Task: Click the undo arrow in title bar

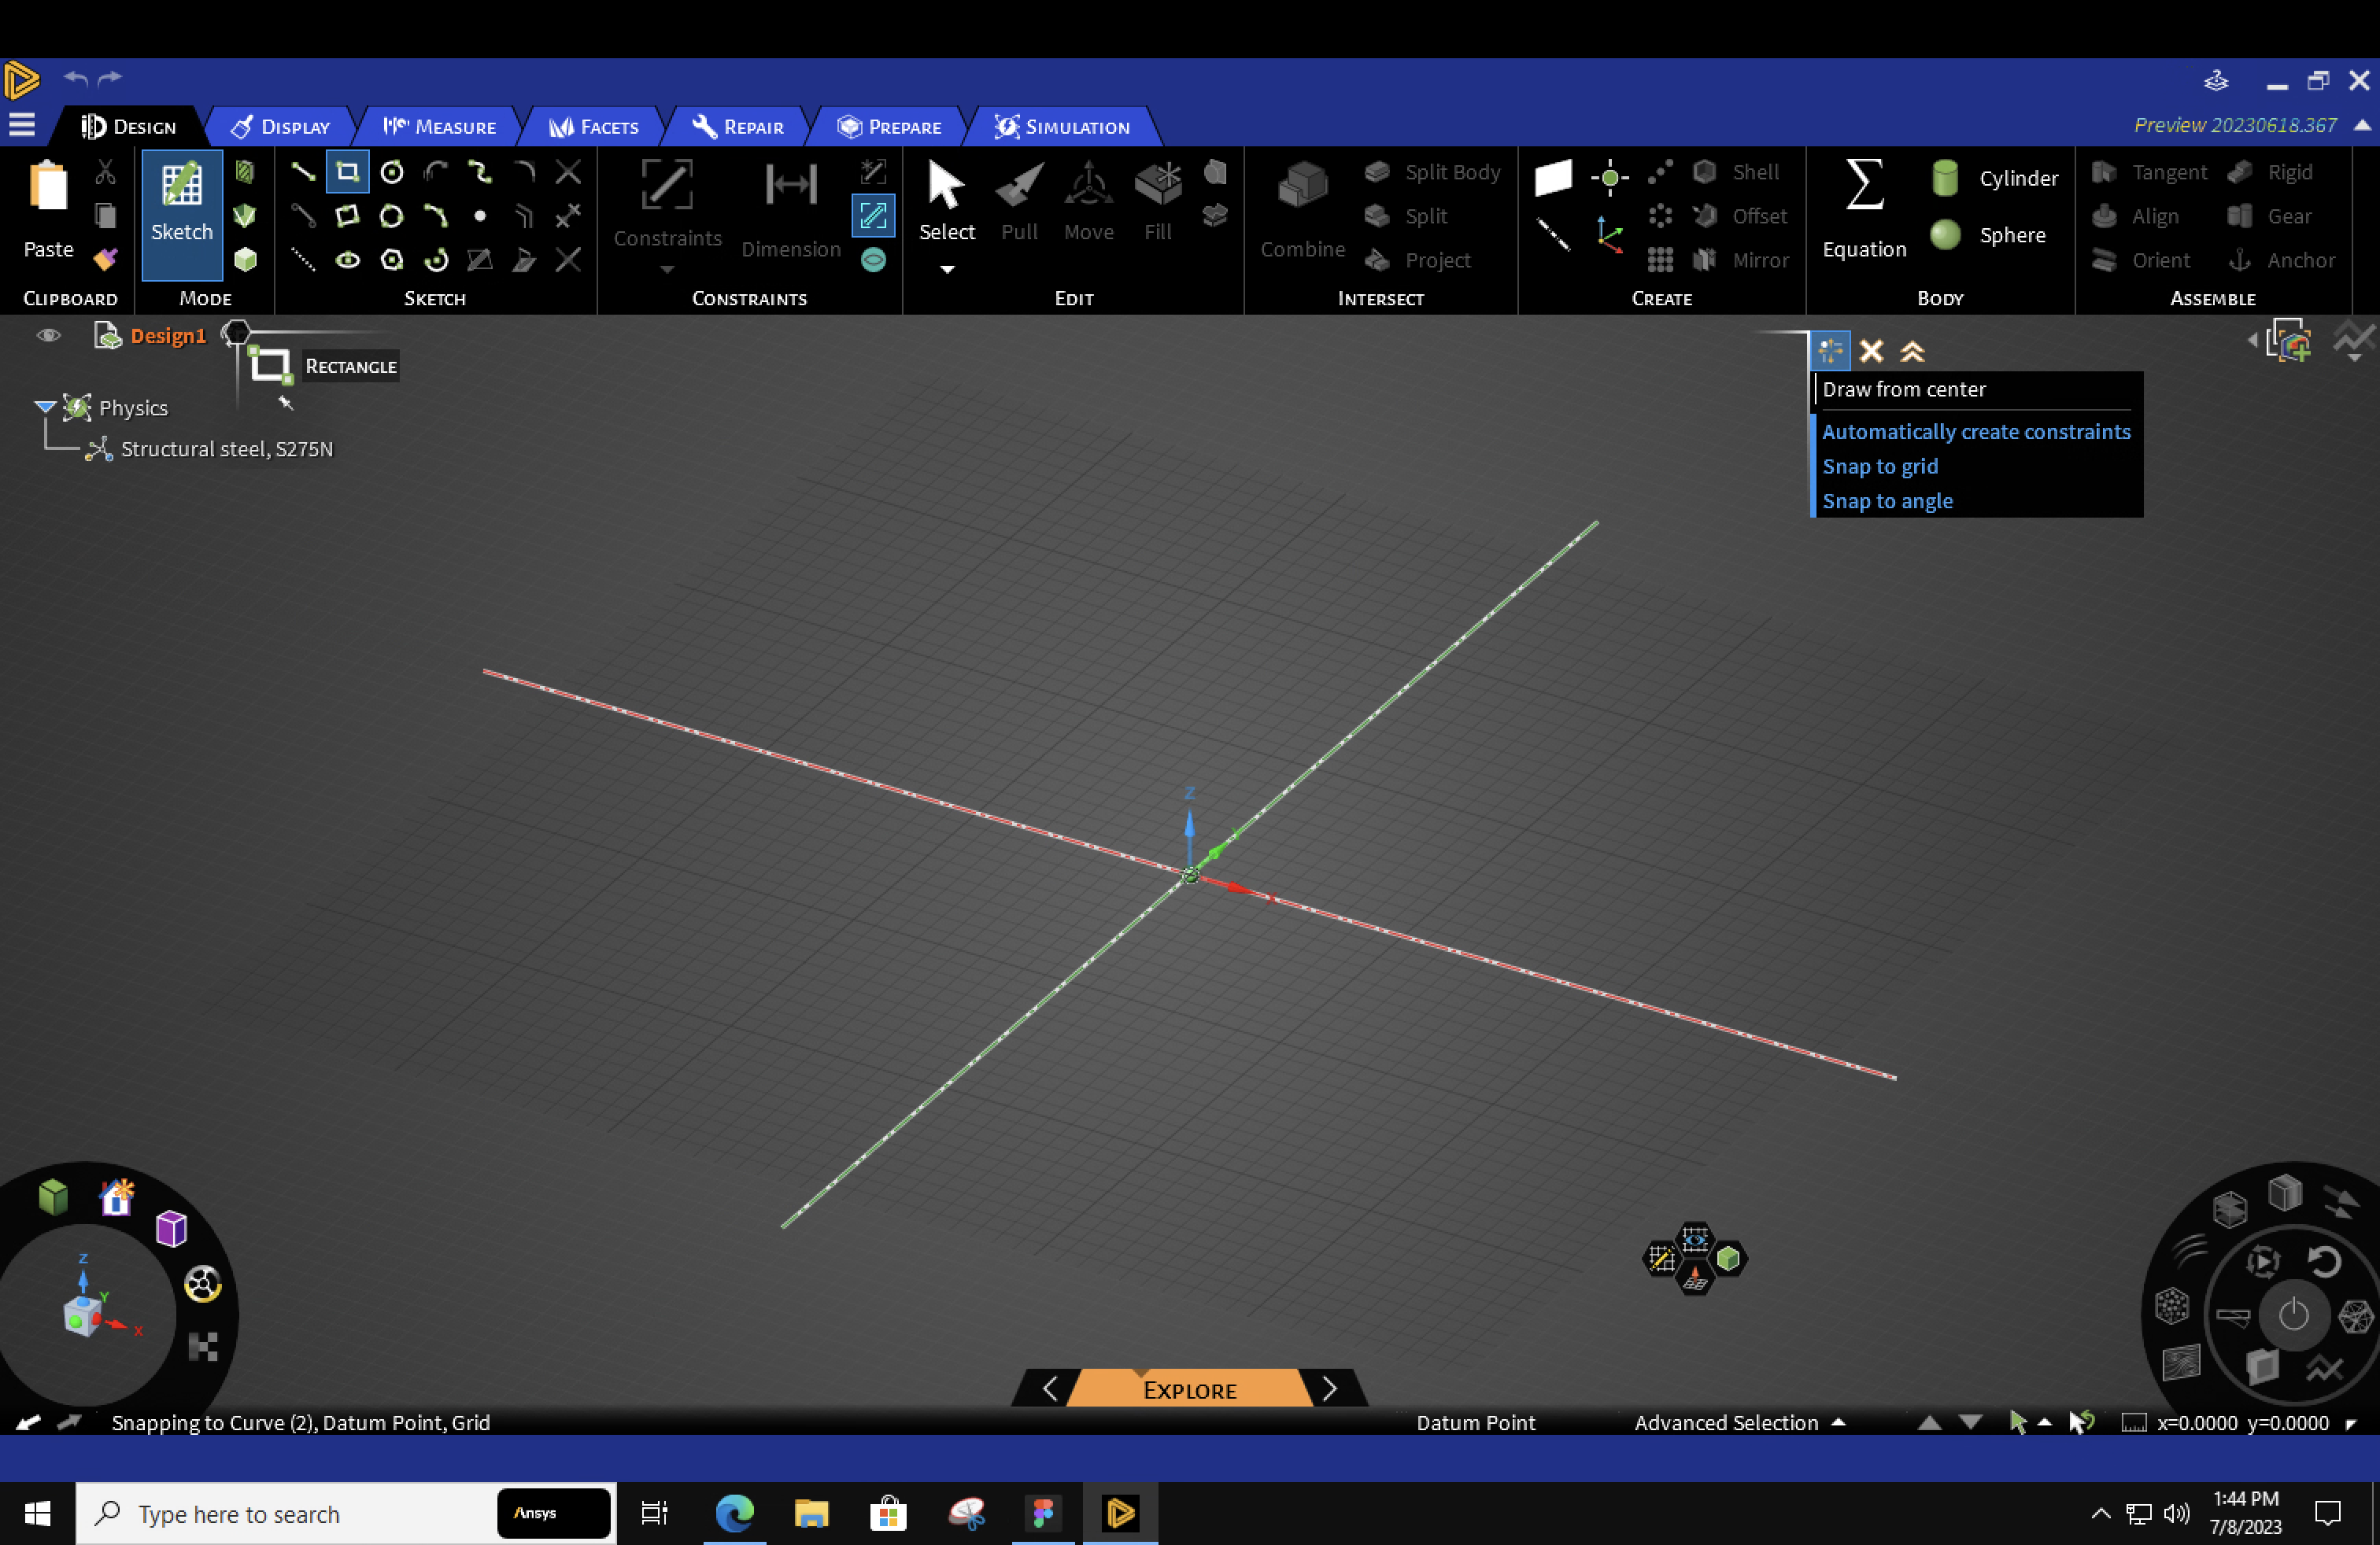Action: tap(76, 78)
